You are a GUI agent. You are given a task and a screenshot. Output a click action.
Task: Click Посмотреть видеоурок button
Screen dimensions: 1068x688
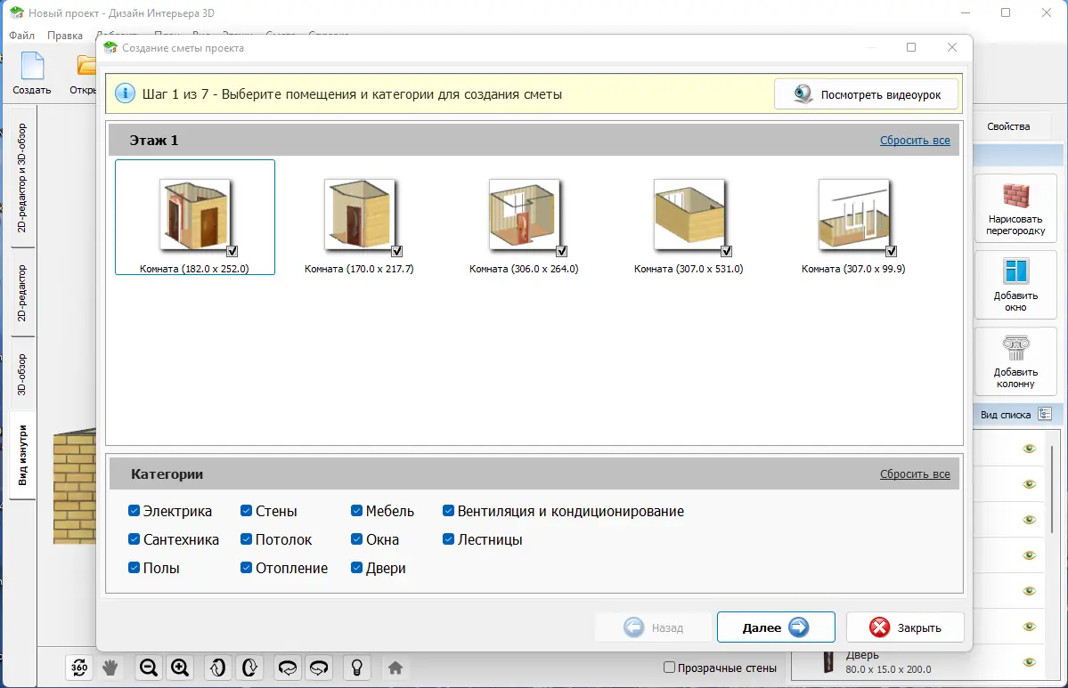(867, 94)
